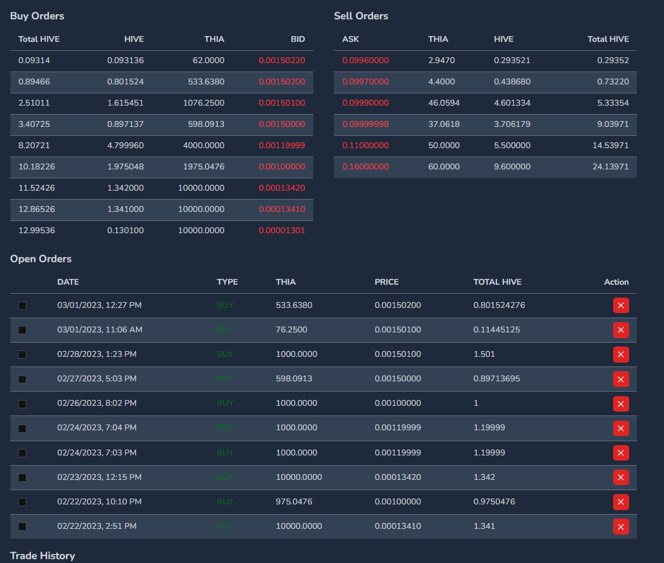The width and height of the screenshot is (664, 563).
Task: Click open order THIA amount 76.2500
Action: (291, 330)
